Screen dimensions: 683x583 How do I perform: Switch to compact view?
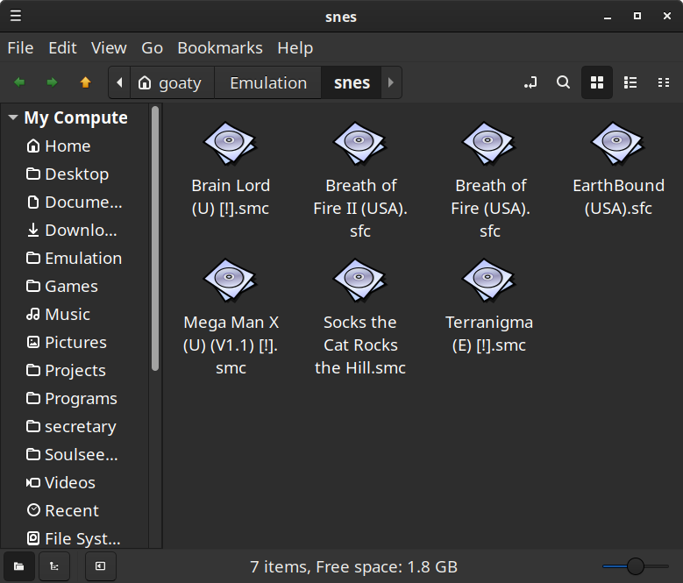coord(664,82)
